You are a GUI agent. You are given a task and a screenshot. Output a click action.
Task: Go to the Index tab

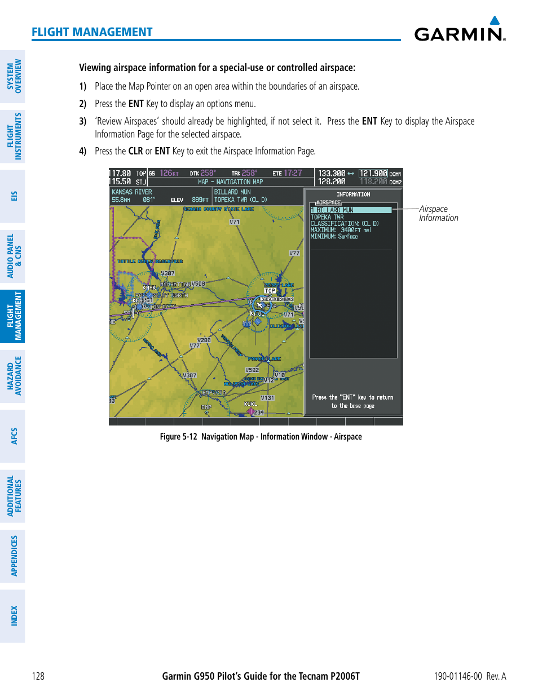14,616
